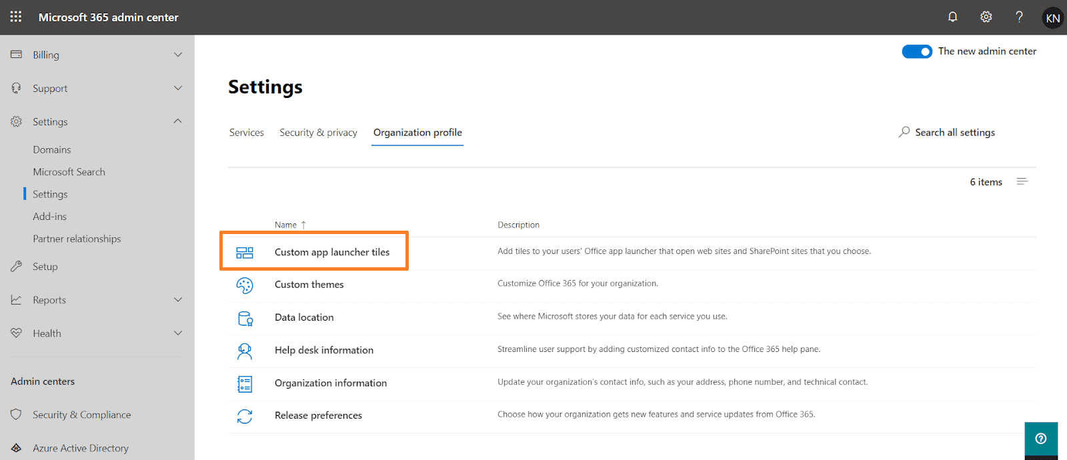
Task: Open Microsoft Search in the sidebar
Action: coord(69,172)
